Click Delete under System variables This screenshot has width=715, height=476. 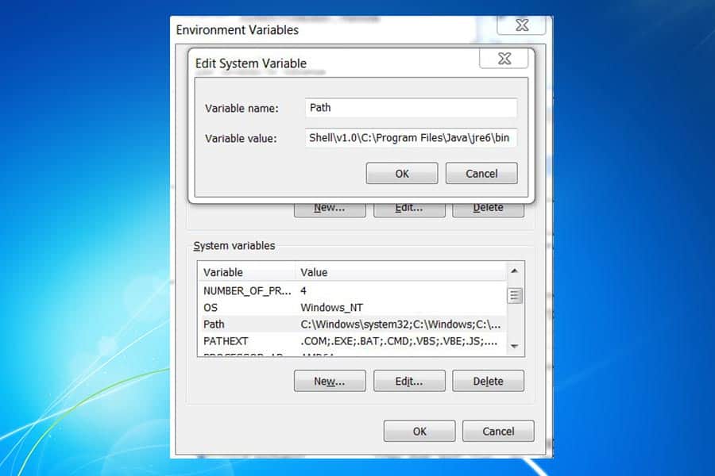(488, 381)
